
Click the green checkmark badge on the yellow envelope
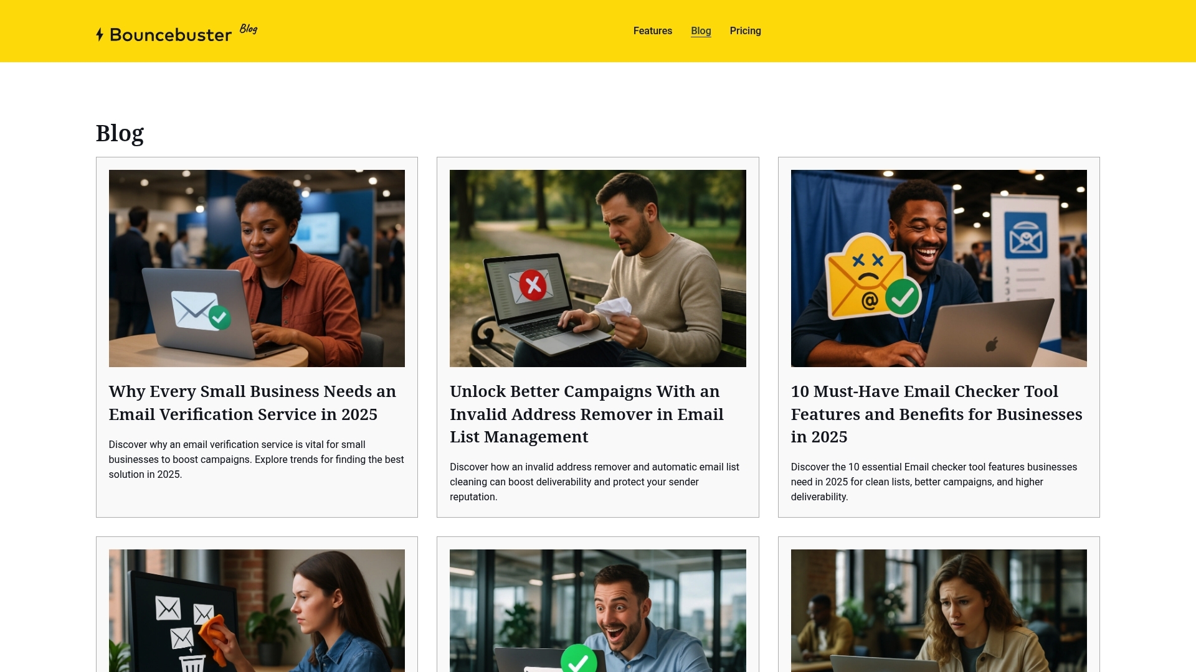coord(902,297)
